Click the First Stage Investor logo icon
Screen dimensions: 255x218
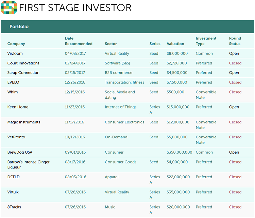(9, 7)
